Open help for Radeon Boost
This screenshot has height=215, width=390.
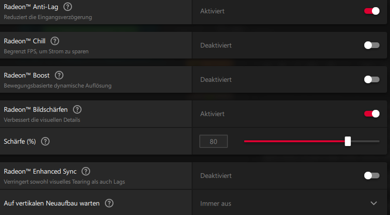(59, 75)
